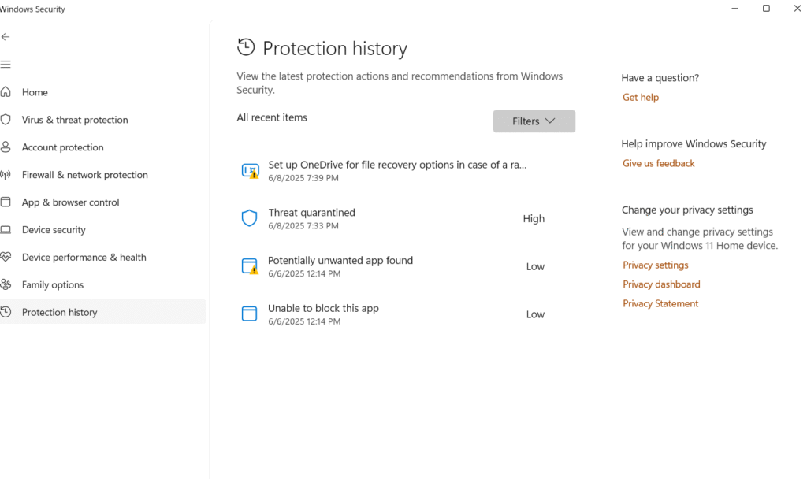Open Account protection page
This screenshot has height=479, width=807.
(x=63, y=147)
